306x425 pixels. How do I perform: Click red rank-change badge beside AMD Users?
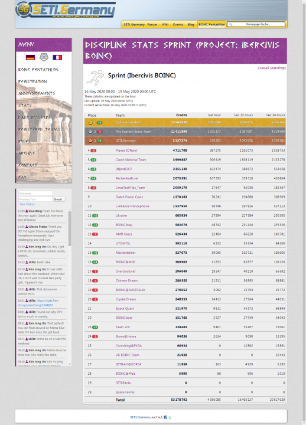(x=95, y=234)
